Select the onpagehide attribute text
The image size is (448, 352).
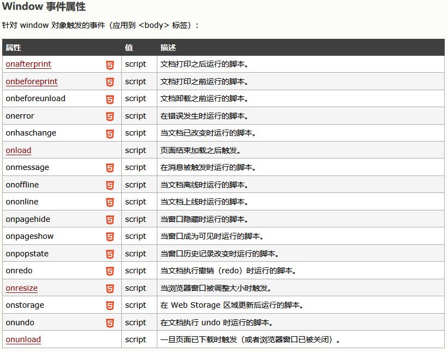[x=28, y=219]
